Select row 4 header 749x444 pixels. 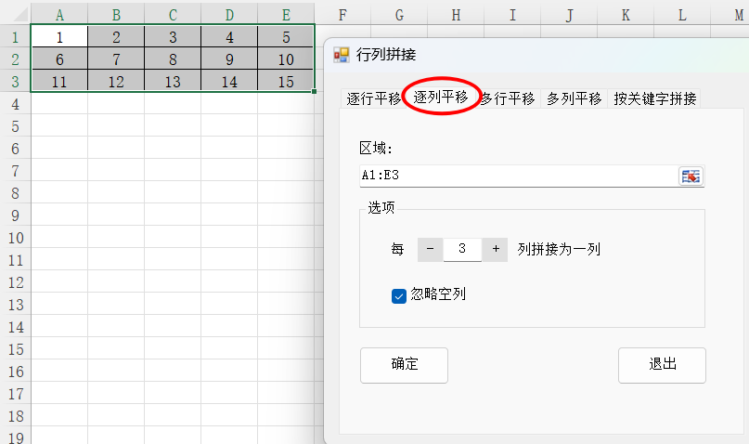click(x=15, y=104)
